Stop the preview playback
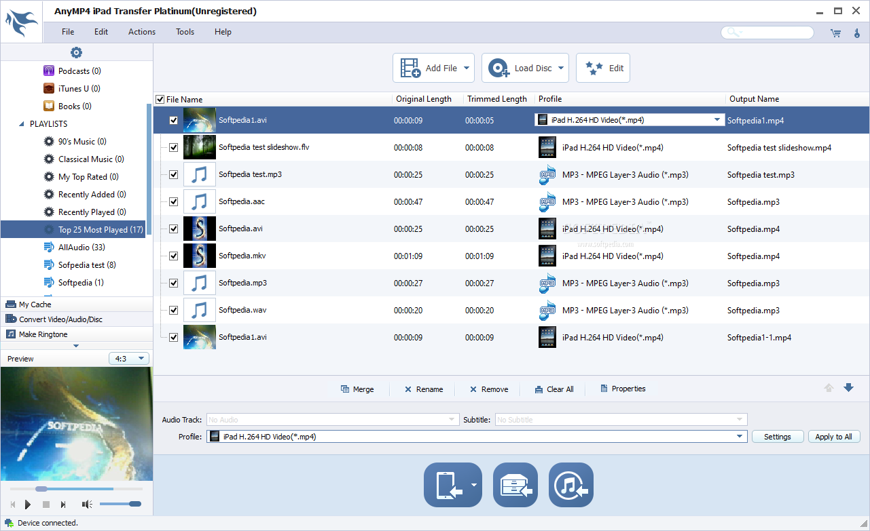The image size is (870, 531). coord(46,504)
